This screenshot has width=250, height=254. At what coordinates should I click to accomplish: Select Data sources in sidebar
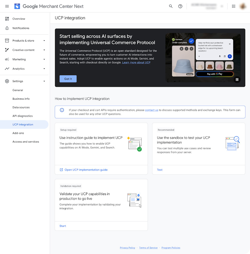(x=21, y=107)
